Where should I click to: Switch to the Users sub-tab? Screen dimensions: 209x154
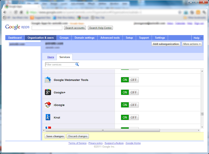click(x=51, y=57)
